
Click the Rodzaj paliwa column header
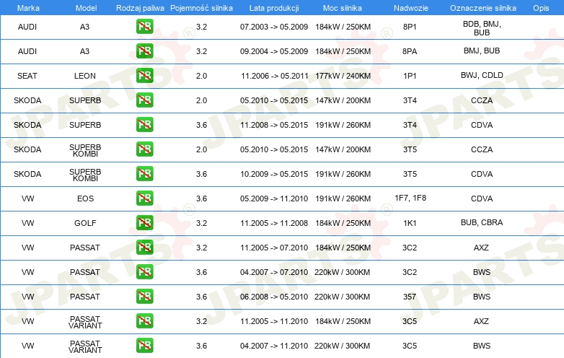140,6
